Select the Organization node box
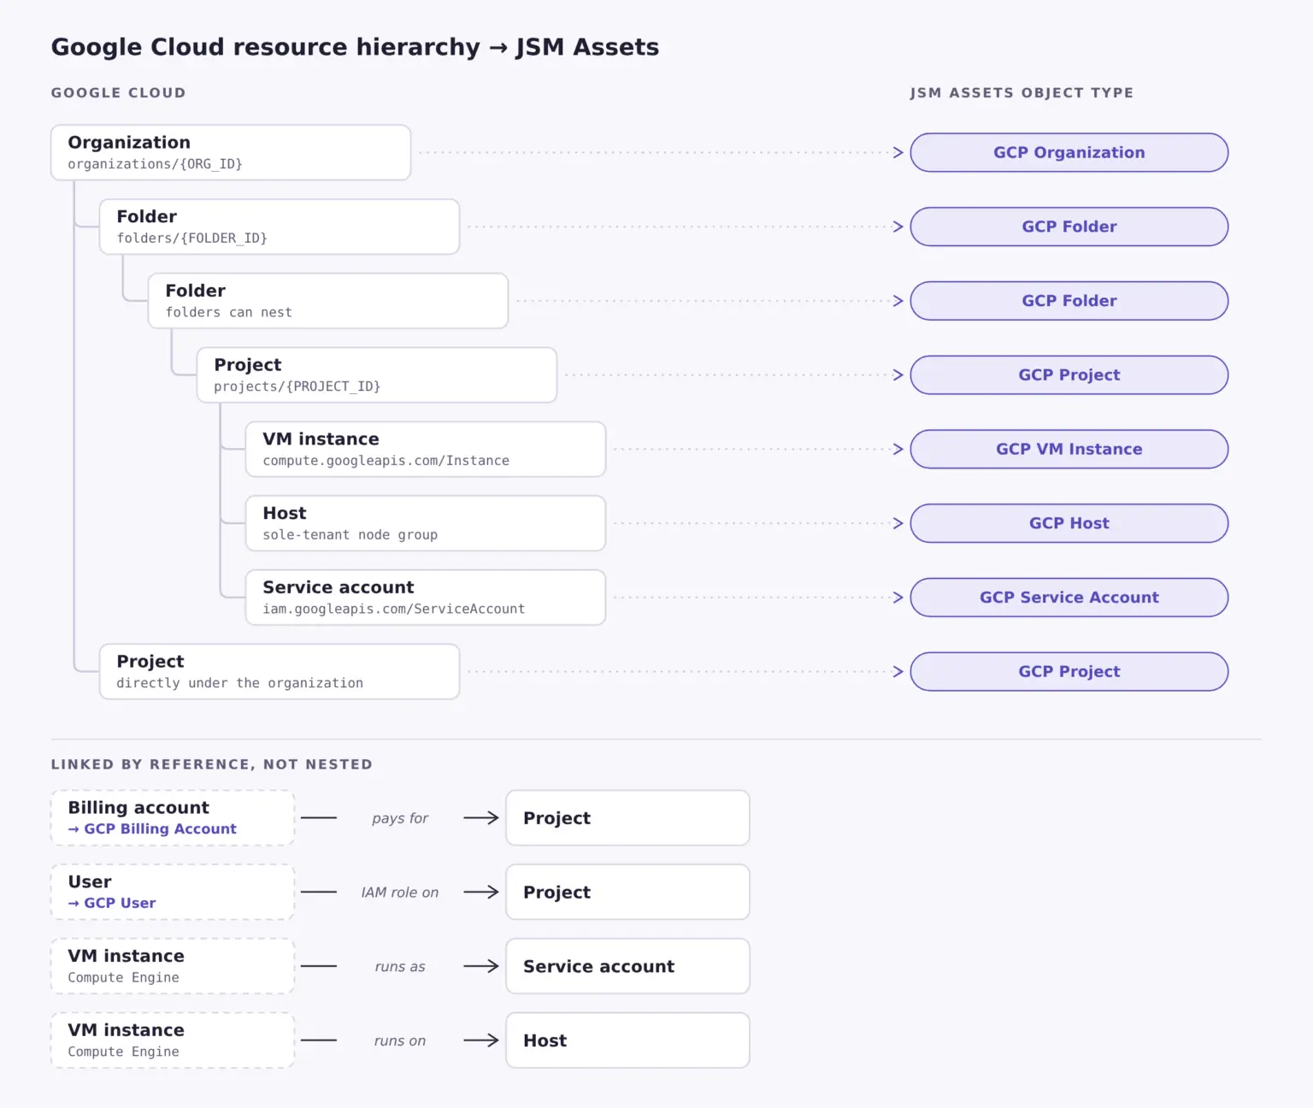Image resolution: width=1313 pixels, height=1108 pixels. click(231, 152)
